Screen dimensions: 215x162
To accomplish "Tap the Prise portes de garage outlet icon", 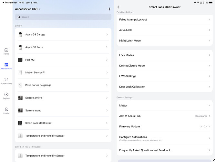I will coord(20,85).
